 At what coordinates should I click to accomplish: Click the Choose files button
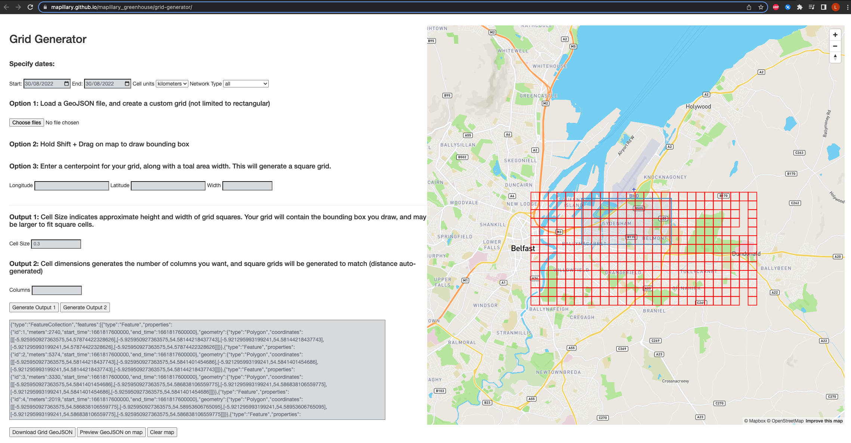[x=27, y=123]
